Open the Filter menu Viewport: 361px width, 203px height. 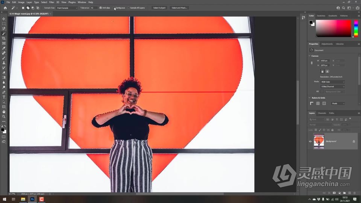(x=52, y=2)
